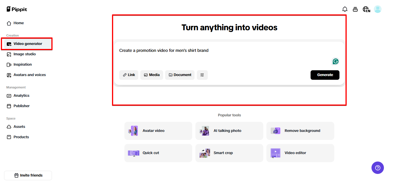Open Avatars and voices
The image size is (394, 184).
pos(29,75)
